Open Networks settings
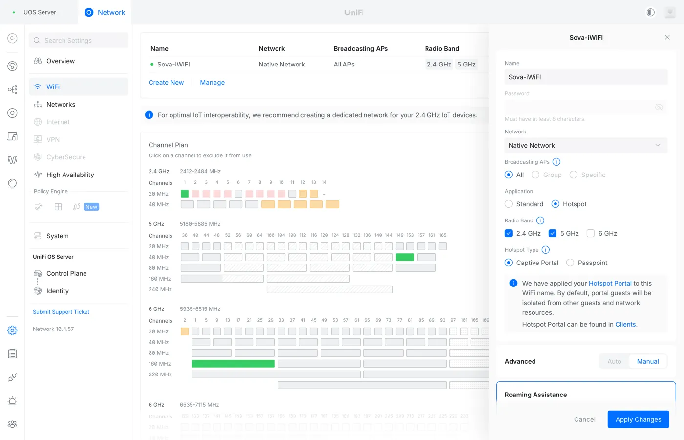 pos(78,104)
